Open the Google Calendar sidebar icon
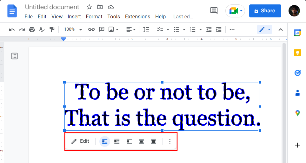Image resolution: width=306 pixels, height=163 pixels. pyautogui.click(x=297, y=33)
